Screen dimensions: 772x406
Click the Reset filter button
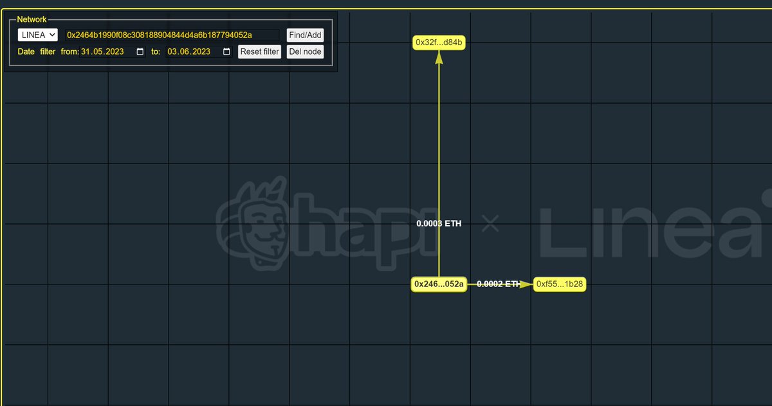click(260, 51)
